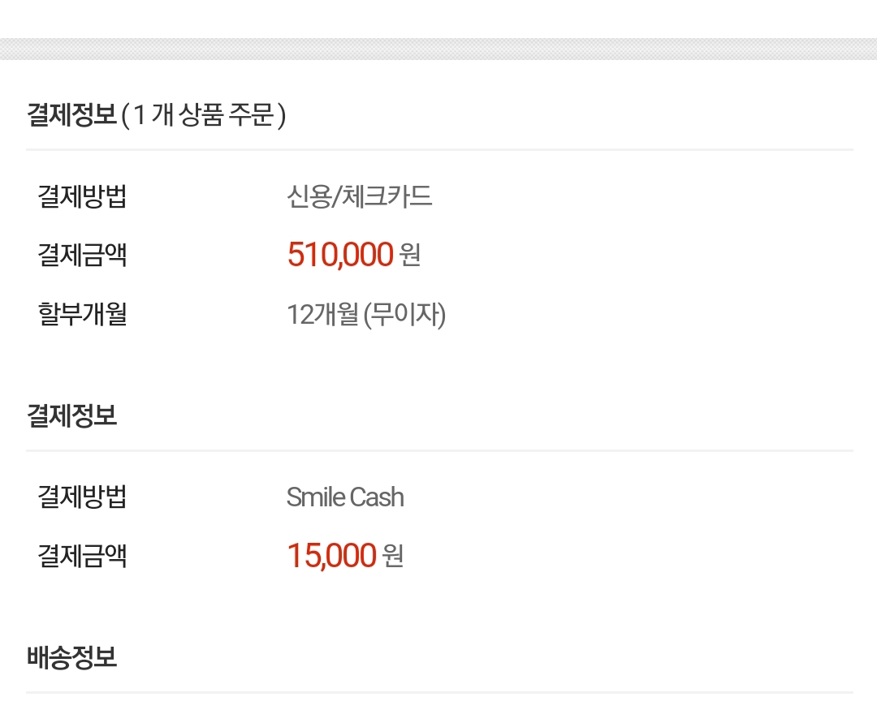The image size is (877, 710).
Task: Select the (1 개 상품 주문) order count text
Action: [x=204, y=115]
